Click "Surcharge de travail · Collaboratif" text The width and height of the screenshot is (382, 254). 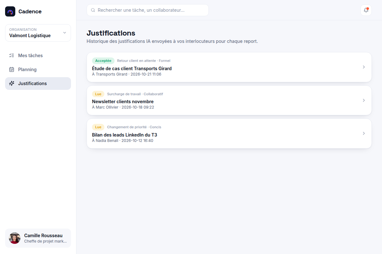(x=135, y=94)
